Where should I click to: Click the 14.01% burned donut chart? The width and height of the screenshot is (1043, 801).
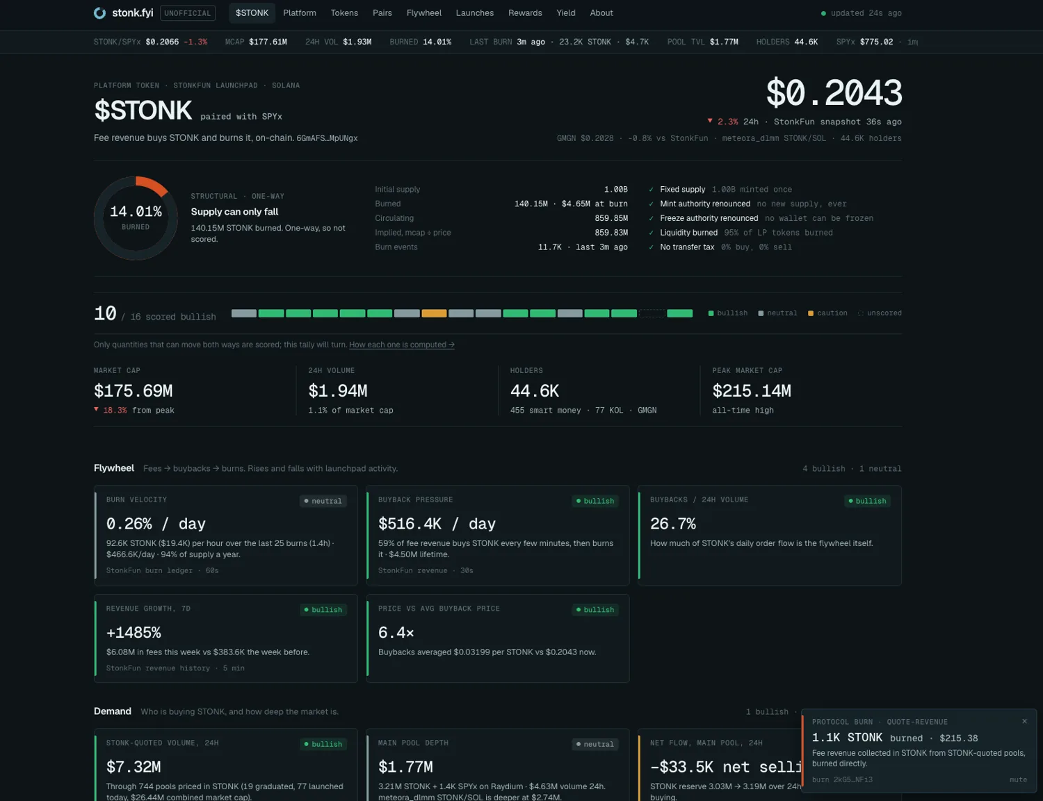[x=136, y=218]
